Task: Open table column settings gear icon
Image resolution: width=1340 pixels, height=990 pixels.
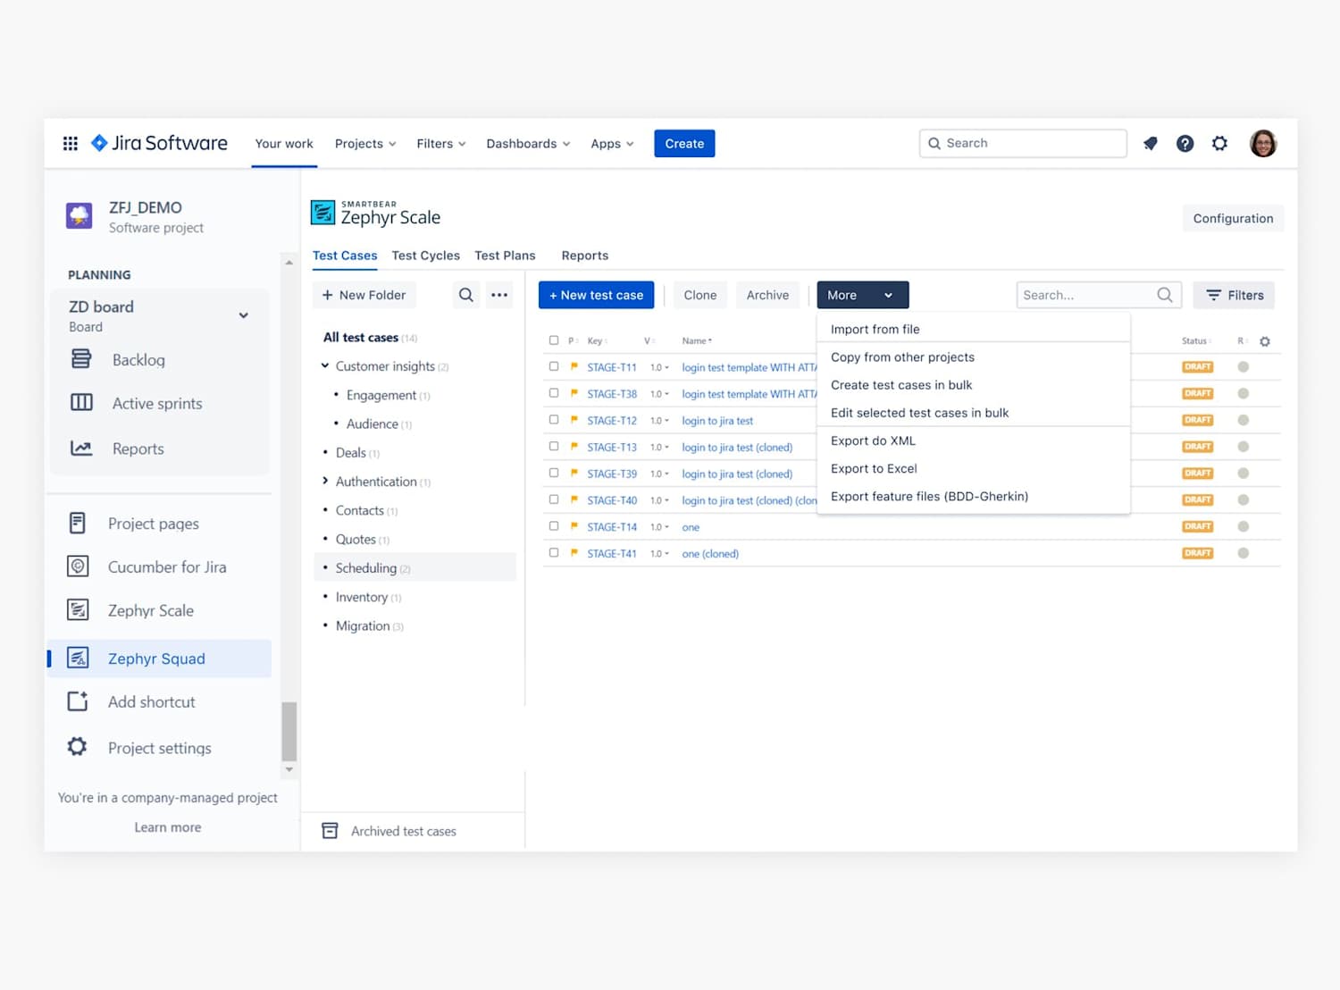Action: tap(1265, 341)
